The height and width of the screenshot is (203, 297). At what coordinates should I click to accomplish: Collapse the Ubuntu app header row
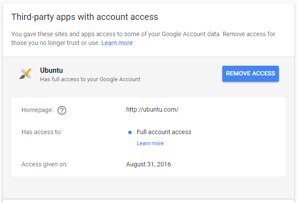[177, 74]
